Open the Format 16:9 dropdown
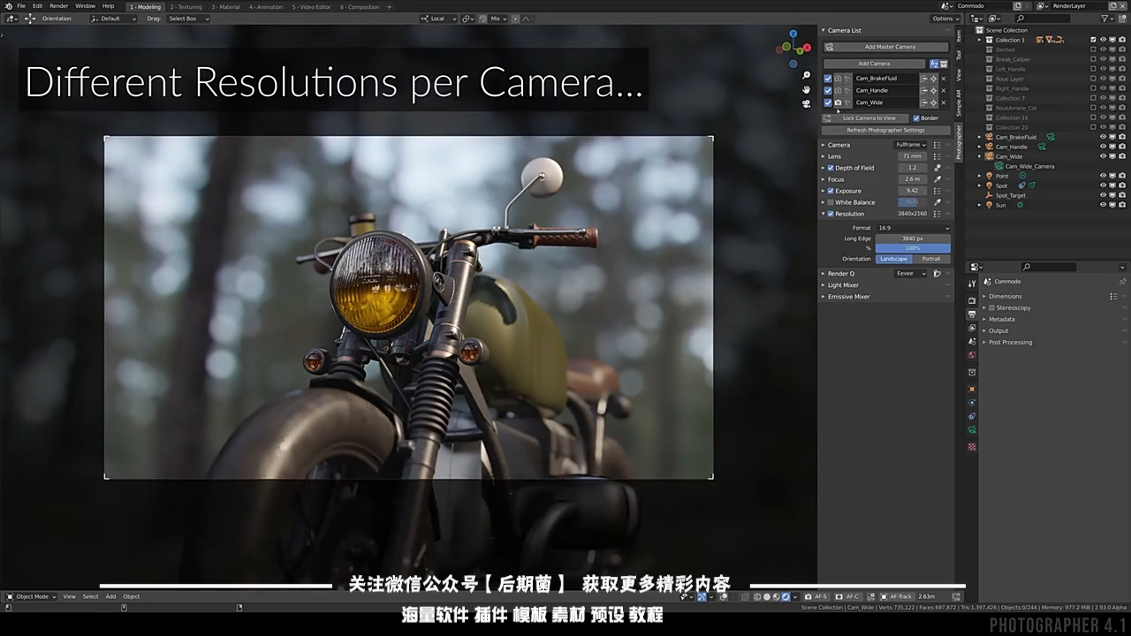The height and width of the screenshot is (636, 1131). tap(913, 228)
